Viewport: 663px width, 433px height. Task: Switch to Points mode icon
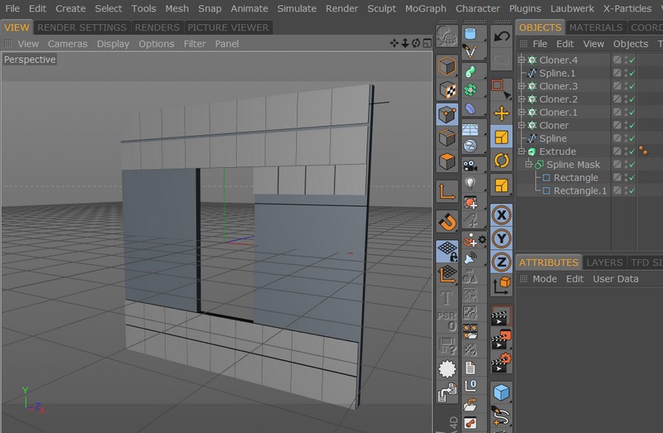coord(447,114)
